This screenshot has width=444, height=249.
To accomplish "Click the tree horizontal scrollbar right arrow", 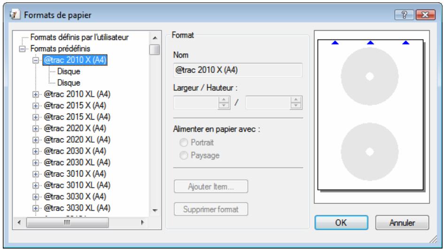I will click(x=142, y=223).
